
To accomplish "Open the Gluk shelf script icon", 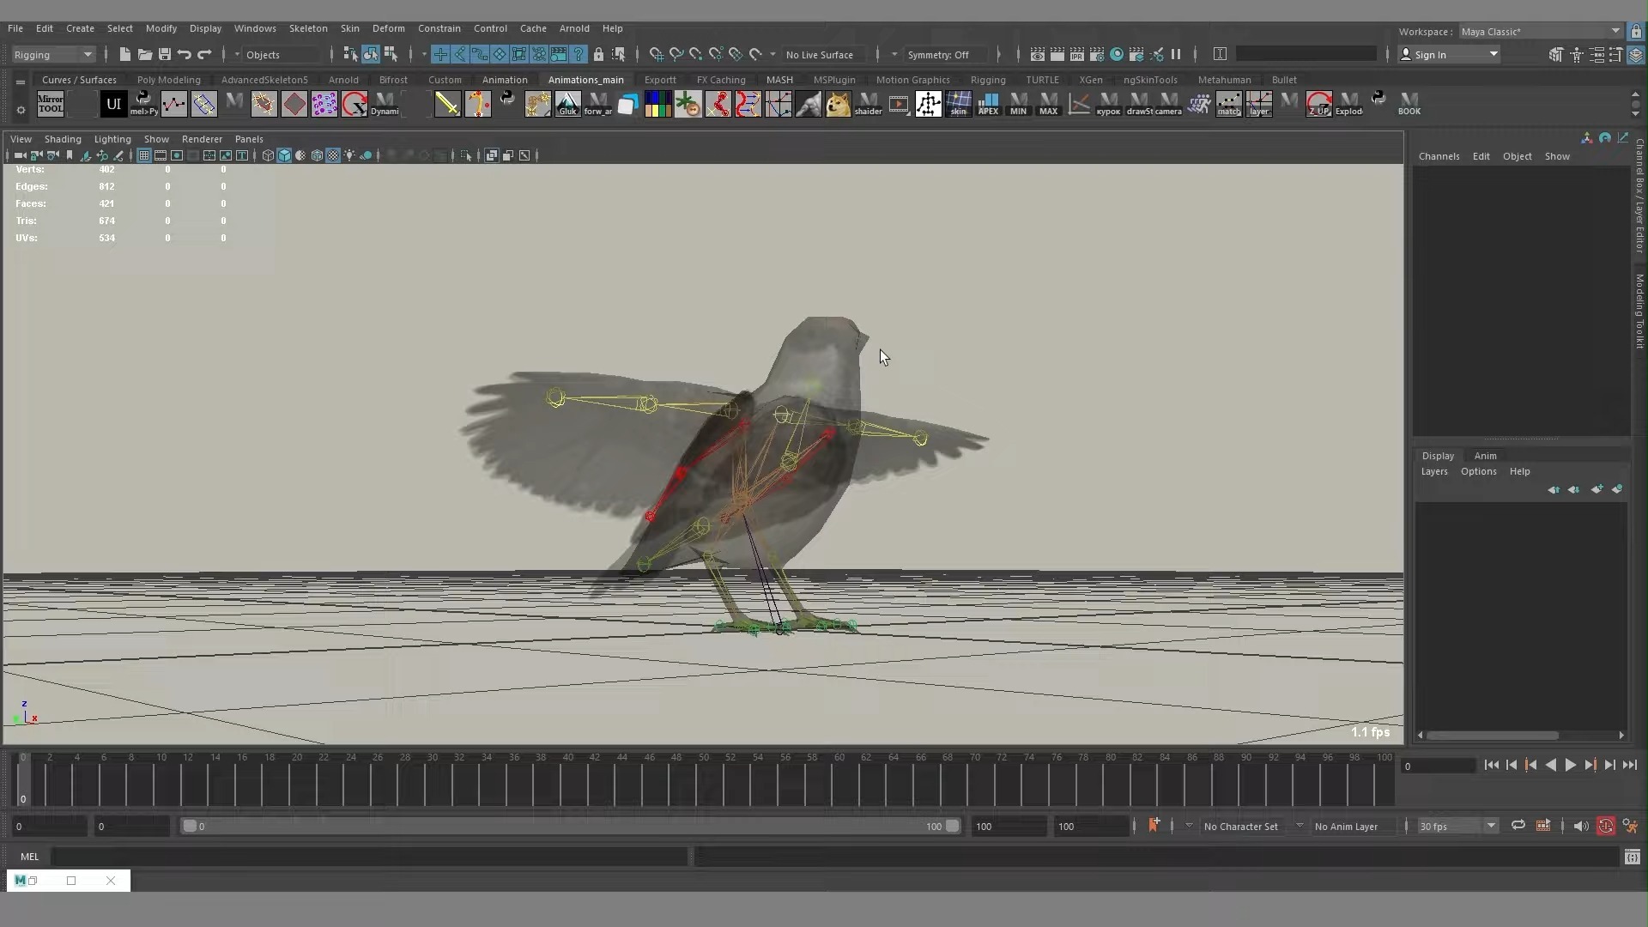I will coord(567,104).
